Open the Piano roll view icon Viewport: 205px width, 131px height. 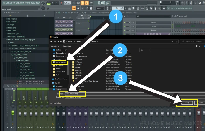pyautogui.click(x=134, y=8)
